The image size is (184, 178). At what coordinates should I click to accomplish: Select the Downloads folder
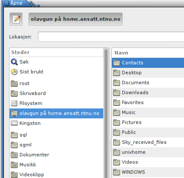(148, 92)
